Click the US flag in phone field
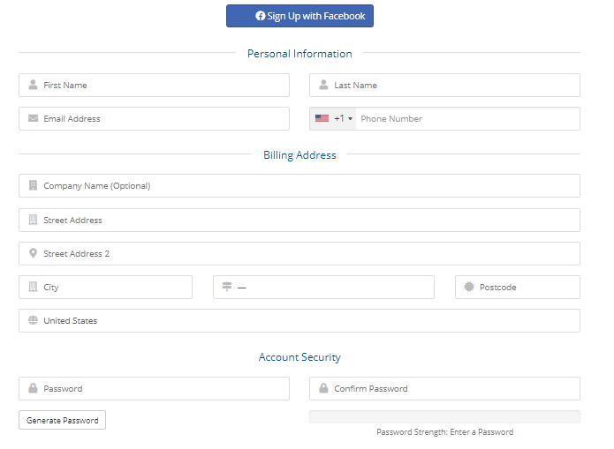 click(x=322, y=118)
